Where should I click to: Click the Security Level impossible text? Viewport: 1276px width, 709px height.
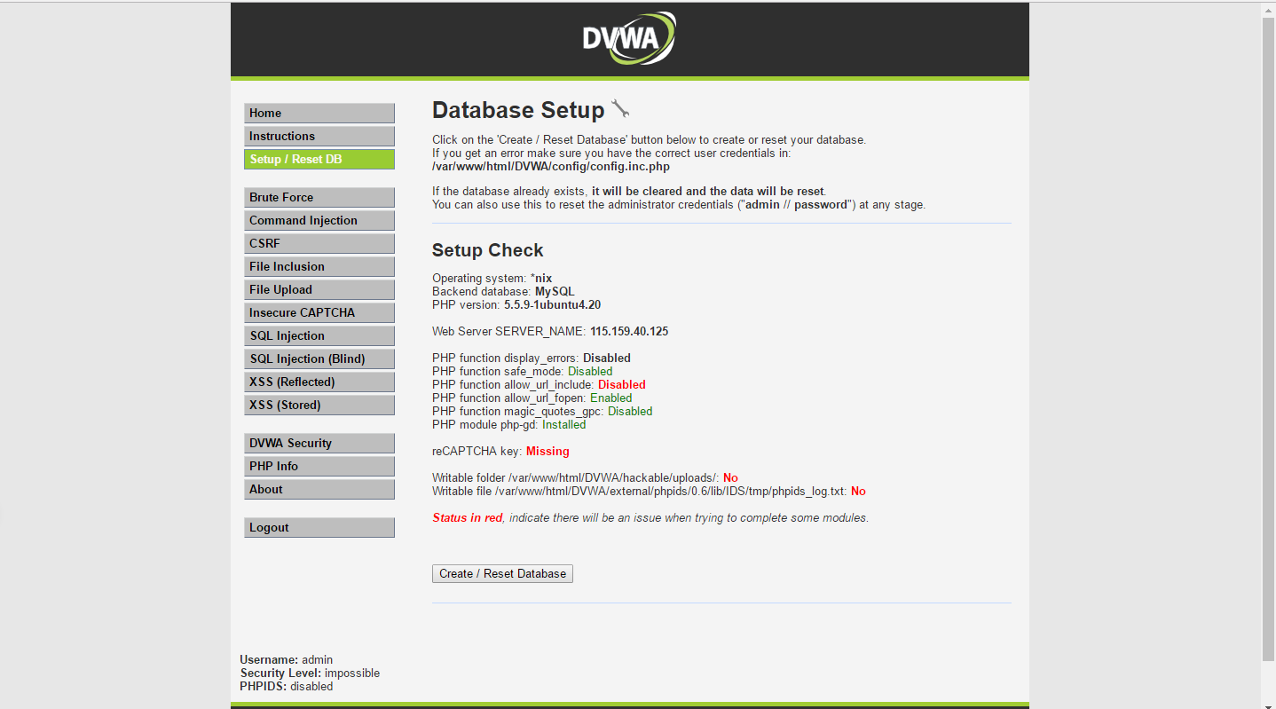(x=310, y=673)
